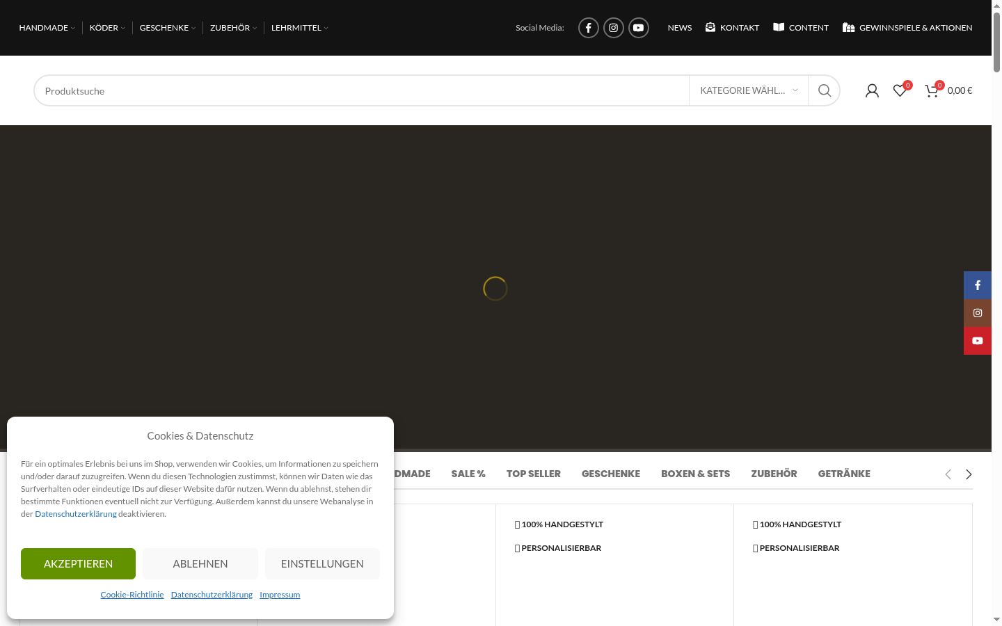Expand the KÖDER menu
Viewport: 1002px width, 626px height.
pos(107,28)
